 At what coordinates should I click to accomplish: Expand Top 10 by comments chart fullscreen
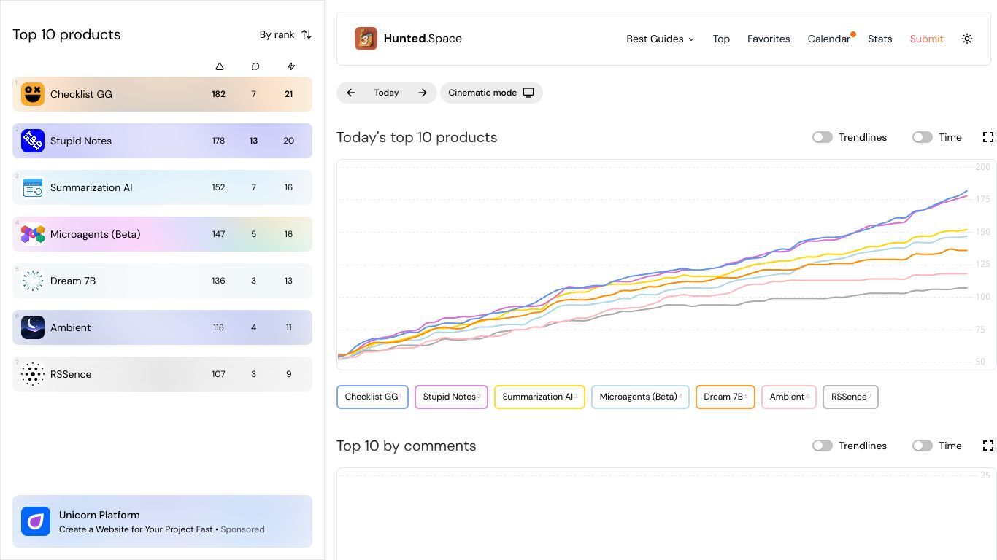pyautogui.click(x=988, y=446)
